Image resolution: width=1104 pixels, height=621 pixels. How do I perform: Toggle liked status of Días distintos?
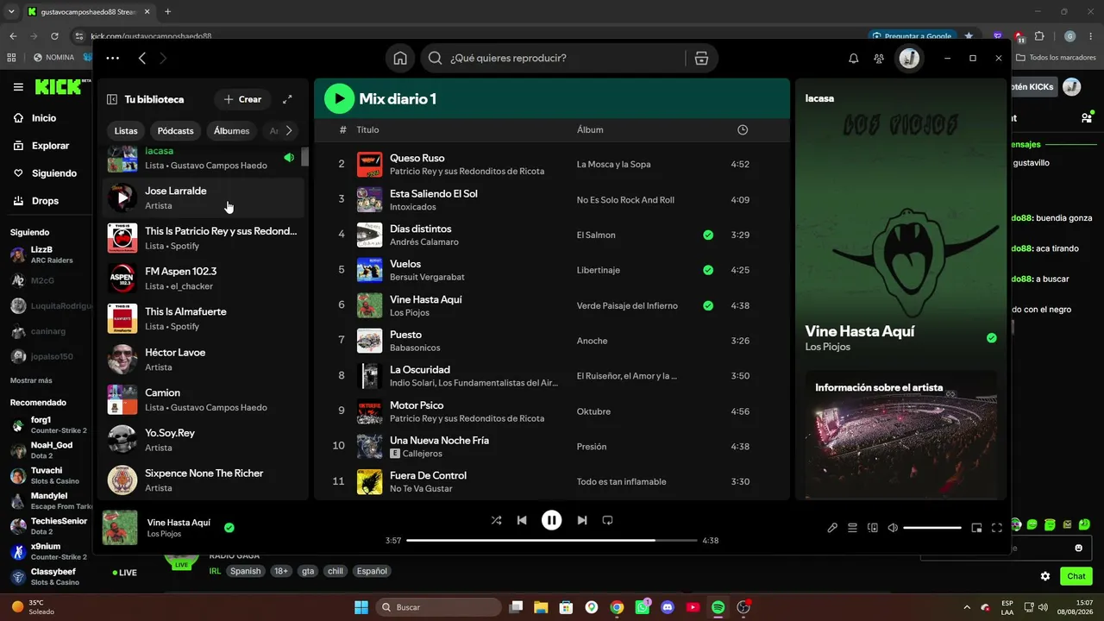coord(708,235)
